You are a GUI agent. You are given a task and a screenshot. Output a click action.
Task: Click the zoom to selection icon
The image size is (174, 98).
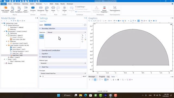(x=82, y=42)
